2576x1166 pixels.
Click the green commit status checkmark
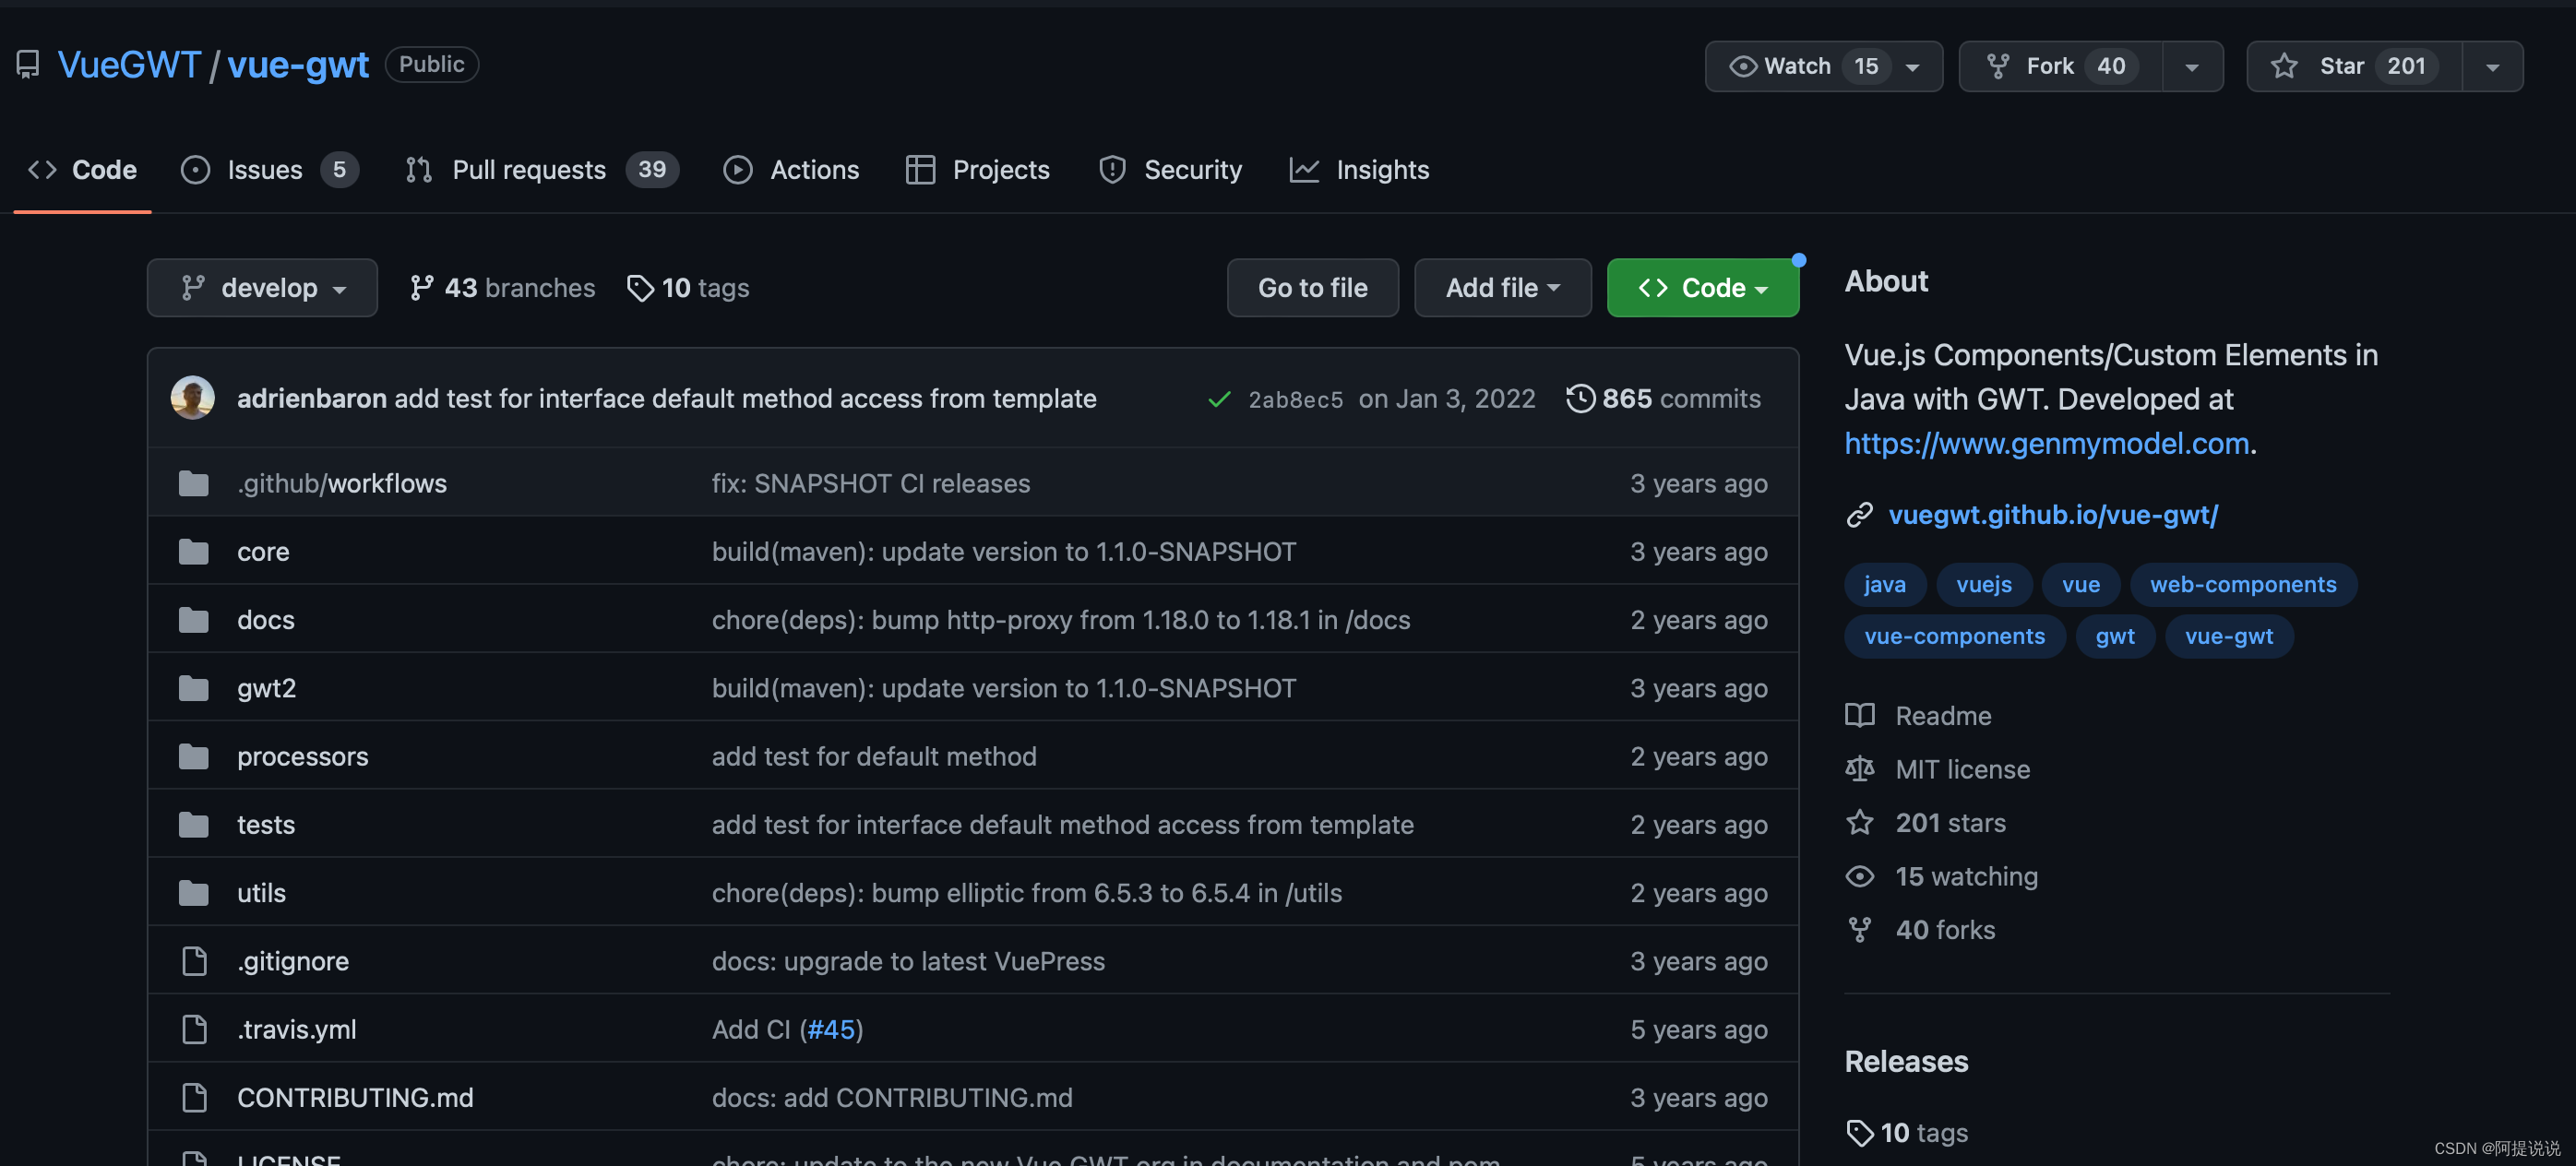tap(1219, 399)
